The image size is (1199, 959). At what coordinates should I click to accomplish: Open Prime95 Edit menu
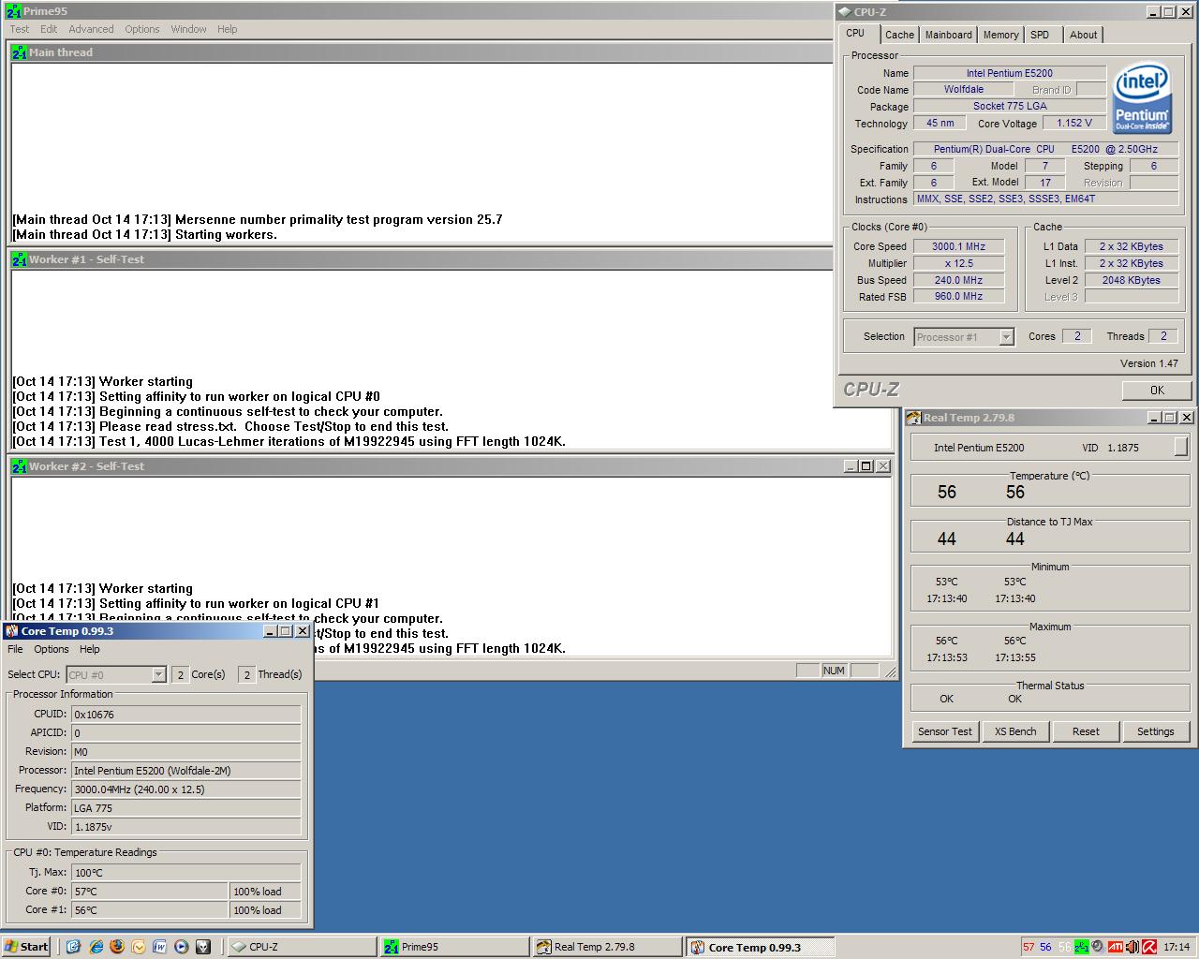tap(49, 29)
